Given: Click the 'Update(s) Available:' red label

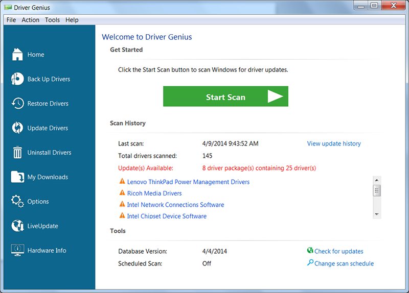Looking at the screenshot, I should (x=146, y=168).
